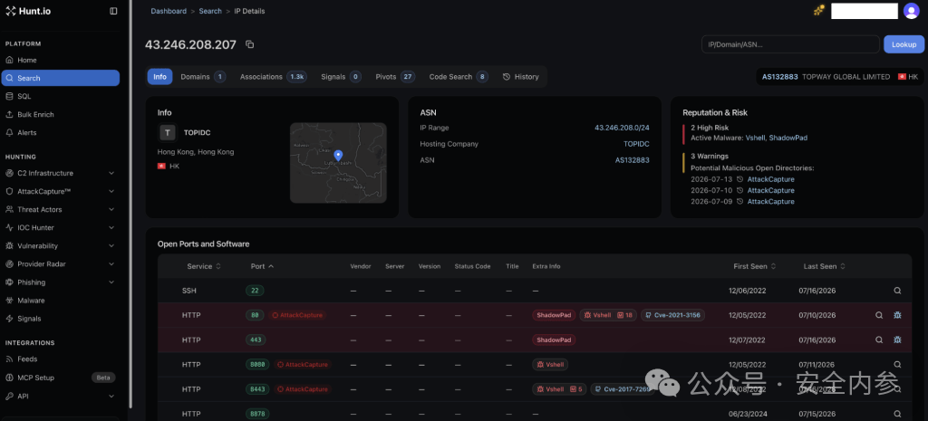The height and width of the screenshot is (421, 928).
Task: Open AttackCapture entry dated 2026-07-09
Action: click(770, 202)
